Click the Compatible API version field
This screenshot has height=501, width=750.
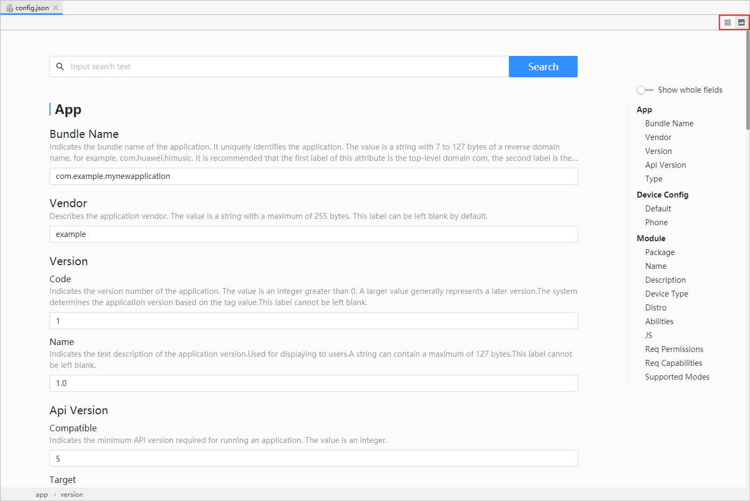click(x=313, y=458)
